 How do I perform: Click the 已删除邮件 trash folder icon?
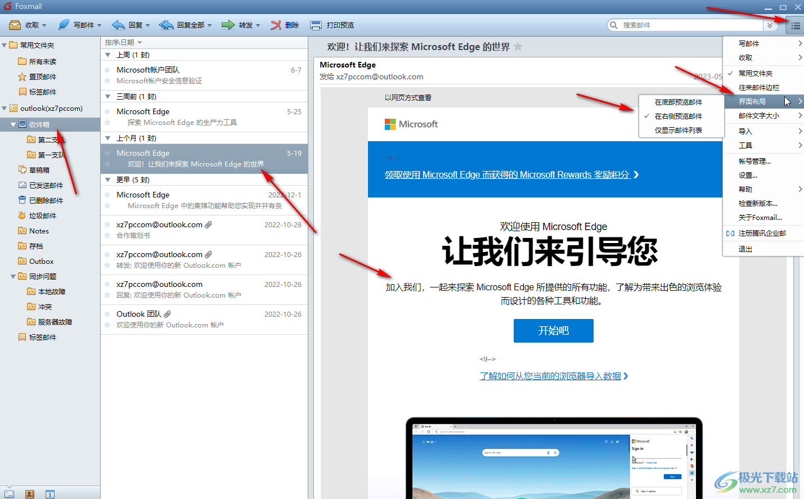pos(23,200)
